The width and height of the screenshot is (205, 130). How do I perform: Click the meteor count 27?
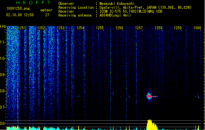coord(47,15)
